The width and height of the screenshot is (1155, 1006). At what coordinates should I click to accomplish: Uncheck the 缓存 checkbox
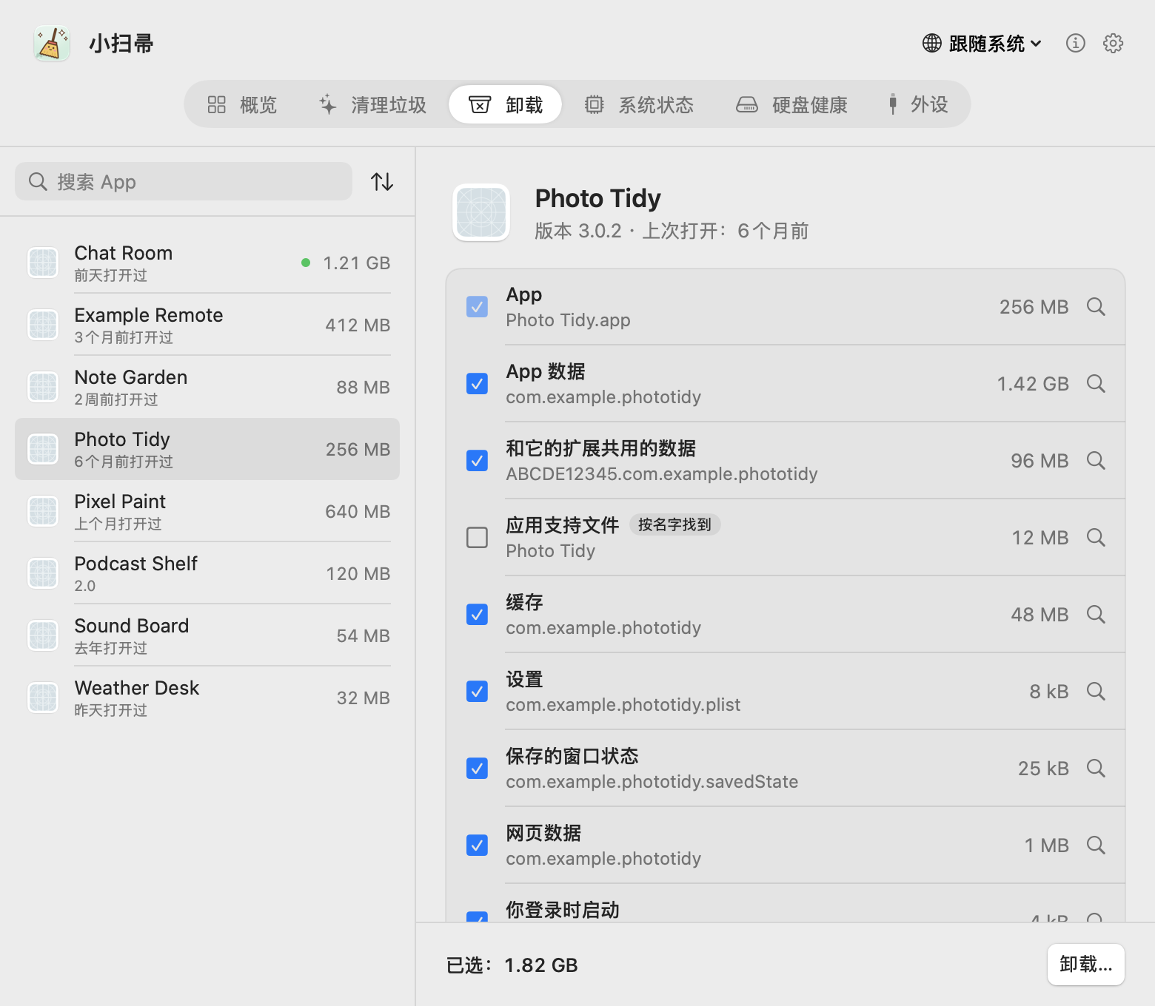click(x=477, y=614)
